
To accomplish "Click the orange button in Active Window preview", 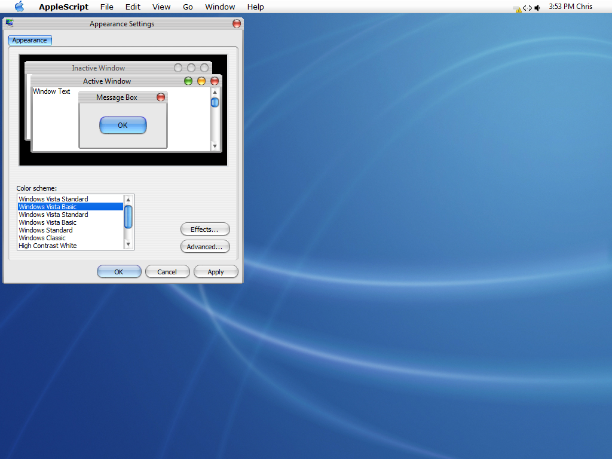I will click(x=201, y=81).
